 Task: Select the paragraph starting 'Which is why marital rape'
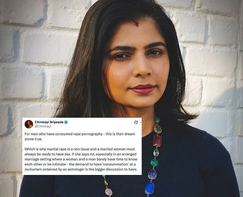pos(81,159)
